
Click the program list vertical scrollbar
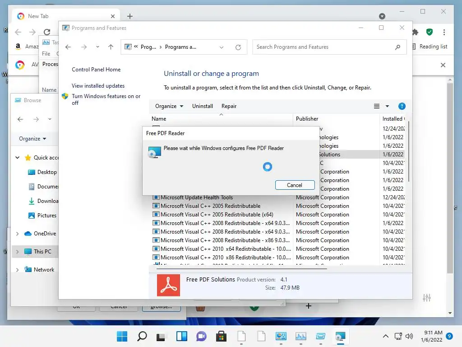pos(408,150)
